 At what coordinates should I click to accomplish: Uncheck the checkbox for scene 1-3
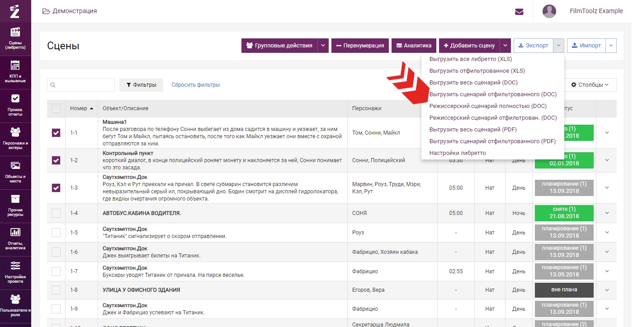click(56, 188)
